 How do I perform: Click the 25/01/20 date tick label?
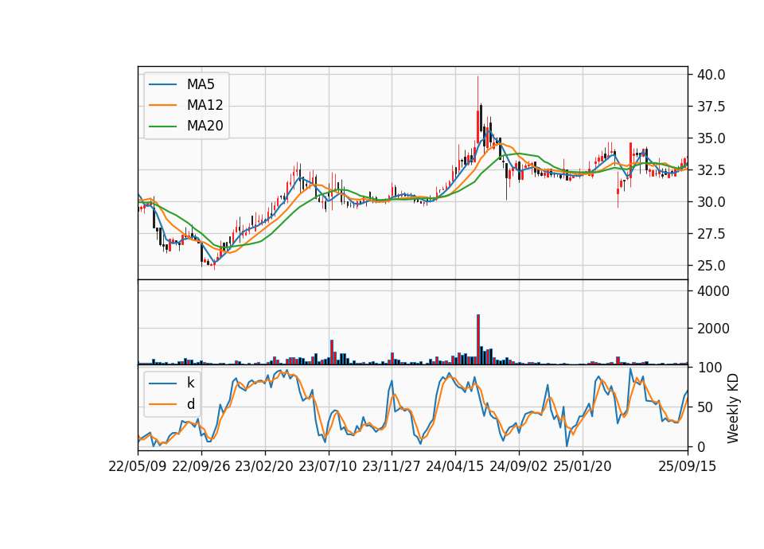coord(583,466)
